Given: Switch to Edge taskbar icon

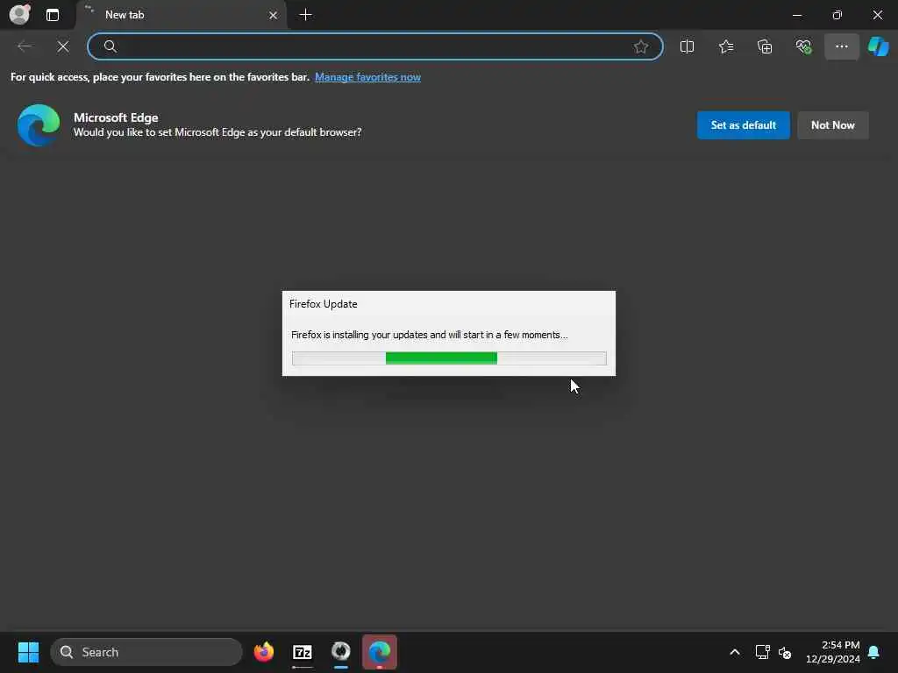Looking at the screenshot, I should coord(379,652).
